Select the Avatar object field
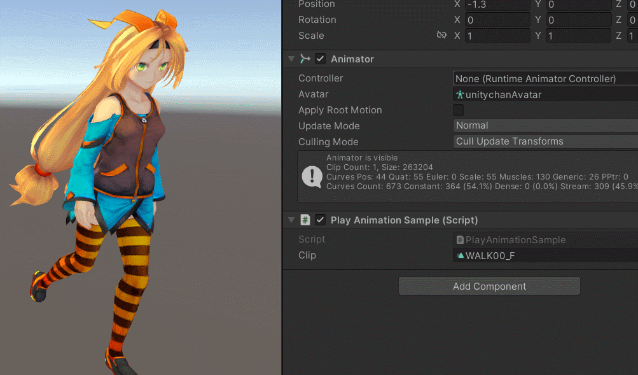638x375 pixels. [x=545, y=94]
